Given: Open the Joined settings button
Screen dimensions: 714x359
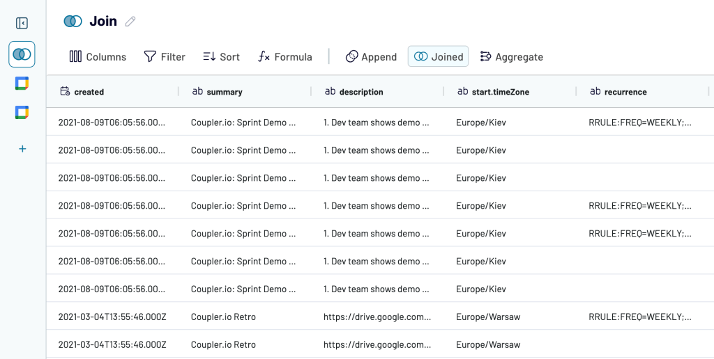Looking at the screenshot, I should [438, 56].
